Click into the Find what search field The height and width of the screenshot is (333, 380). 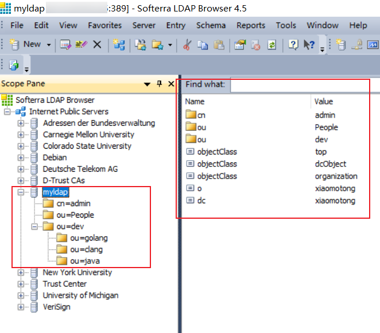(305, 85)
